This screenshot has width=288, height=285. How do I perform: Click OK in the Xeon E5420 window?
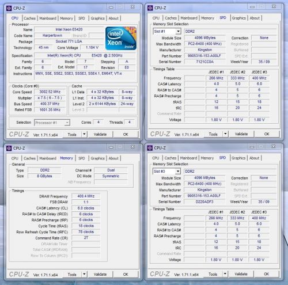point(126,134)
